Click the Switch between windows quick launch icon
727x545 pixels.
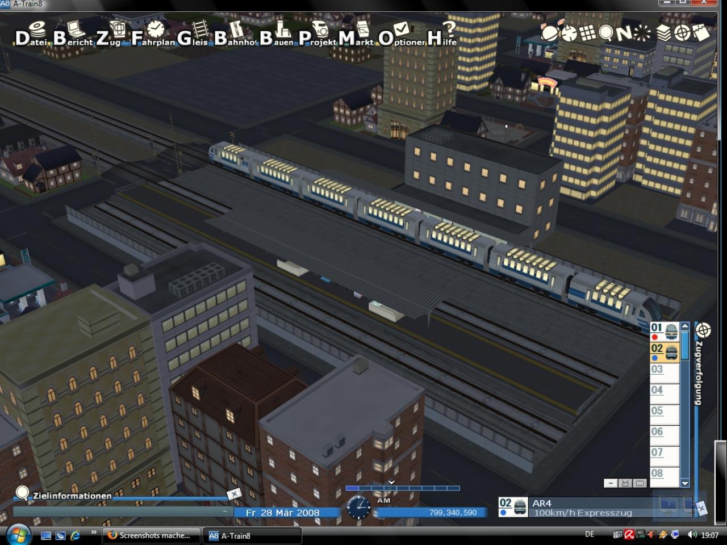60,535
